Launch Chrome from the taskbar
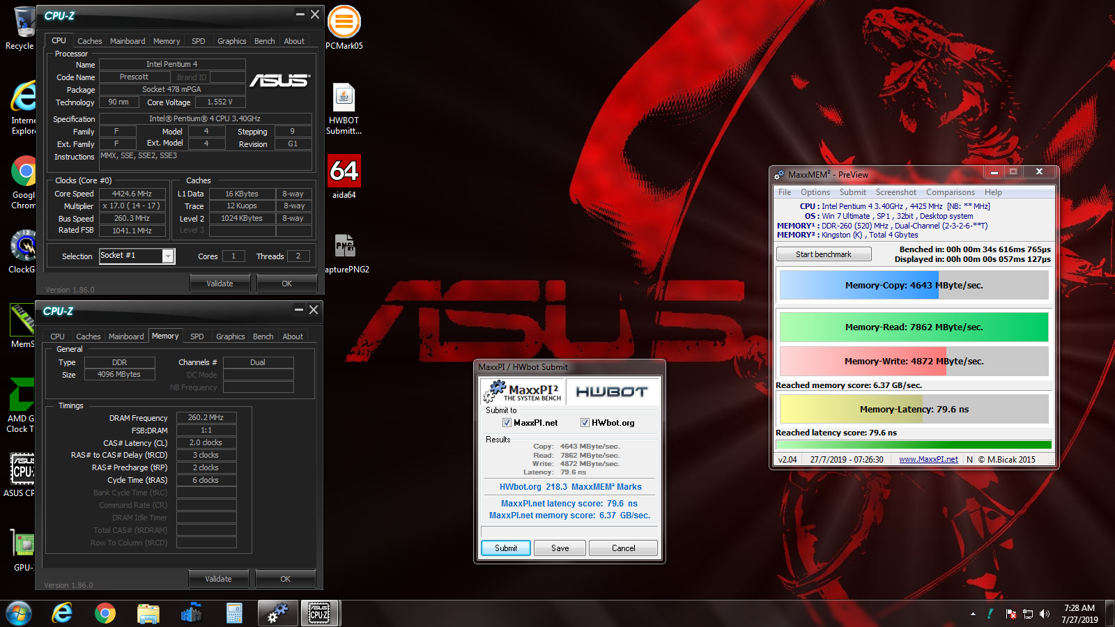 [105, 613]
